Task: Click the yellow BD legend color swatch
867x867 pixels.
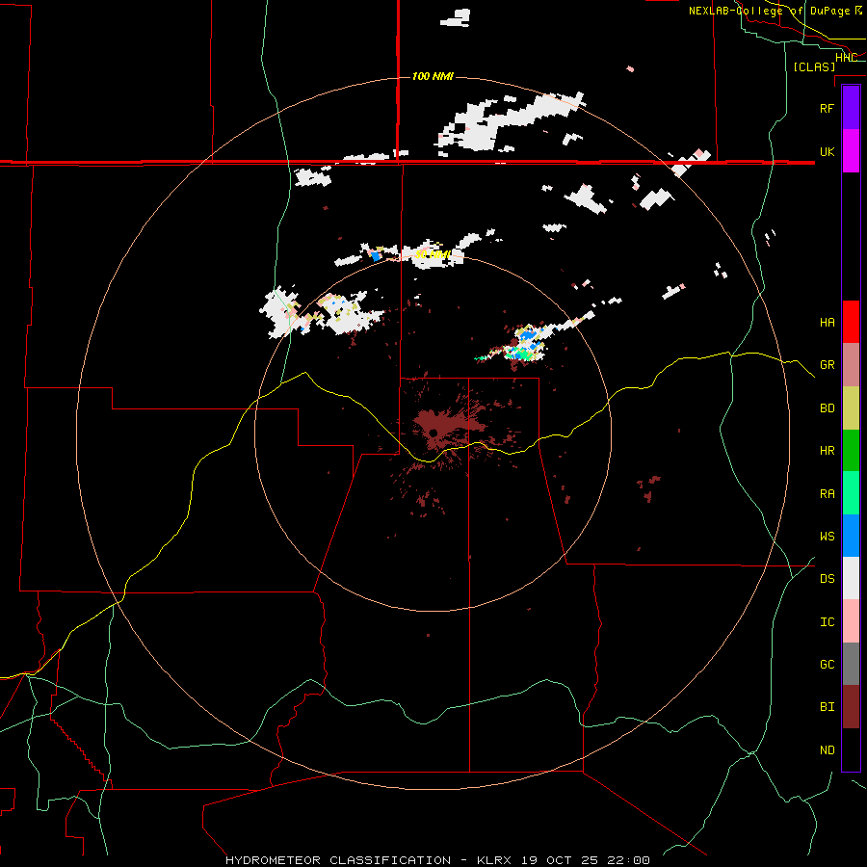Action: point(851,407)
